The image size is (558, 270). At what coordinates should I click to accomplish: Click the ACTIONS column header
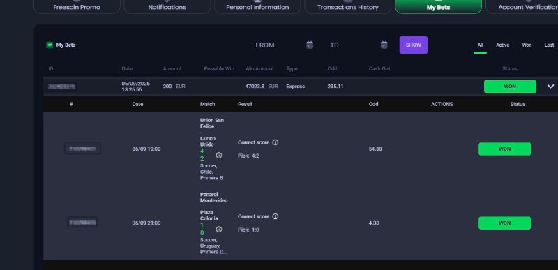442,104
